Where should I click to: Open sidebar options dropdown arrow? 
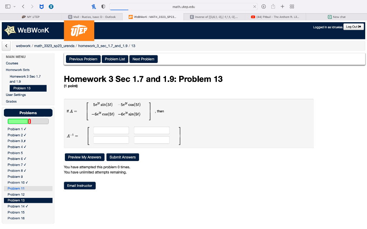pos(14,6)
